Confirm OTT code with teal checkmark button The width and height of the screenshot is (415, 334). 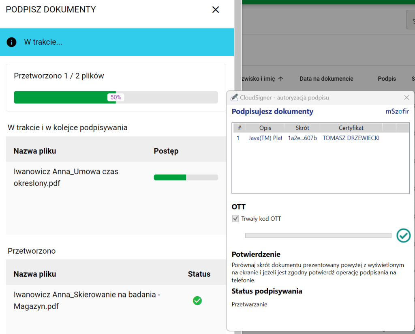point(403,235)
